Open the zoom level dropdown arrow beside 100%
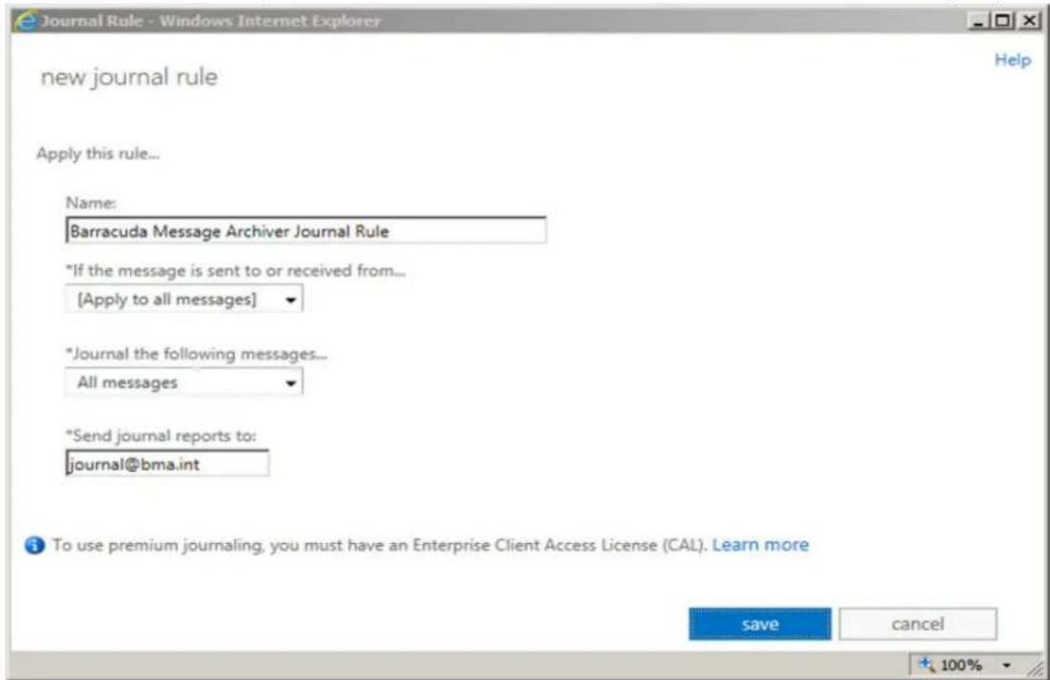The width and height of the screenshot is (1050, 680). click(x=1006, y=666)
